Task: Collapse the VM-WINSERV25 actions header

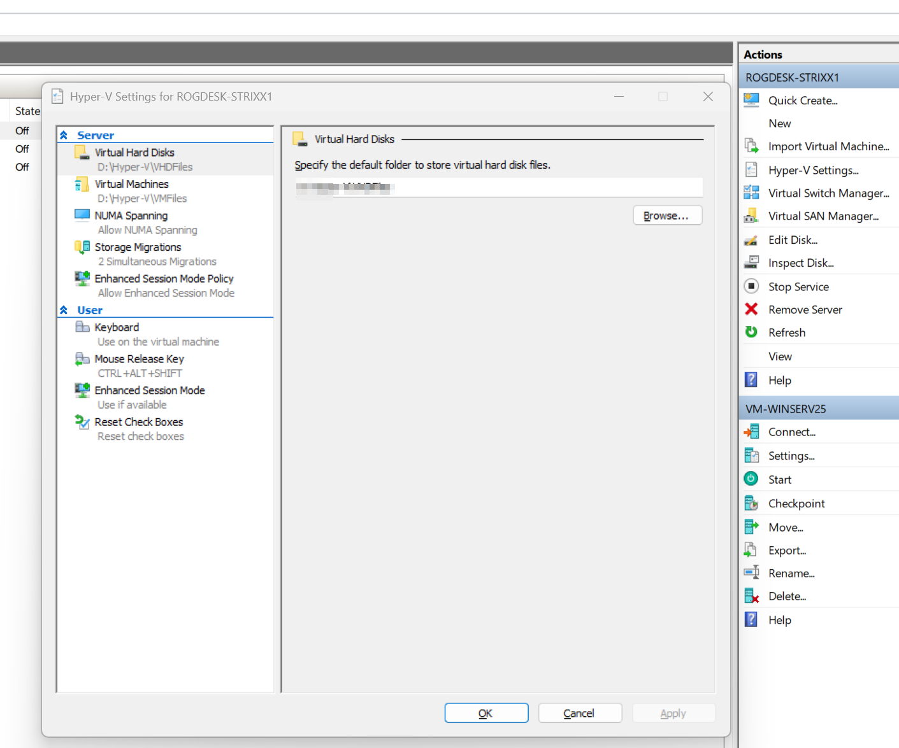Action: [819, 408]
